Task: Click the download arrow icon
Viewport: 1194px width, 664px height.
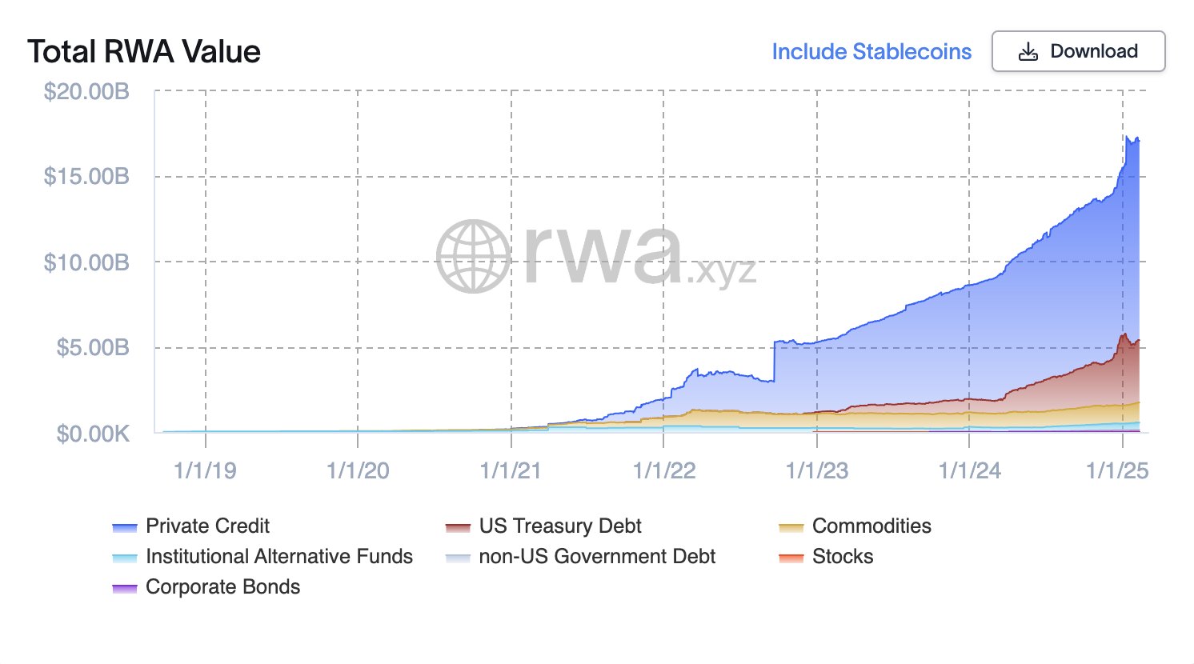Action: [x=1028, y=52]
